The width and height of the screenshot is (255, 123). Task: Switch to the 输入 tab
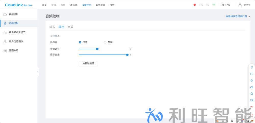tap(52, 27)
